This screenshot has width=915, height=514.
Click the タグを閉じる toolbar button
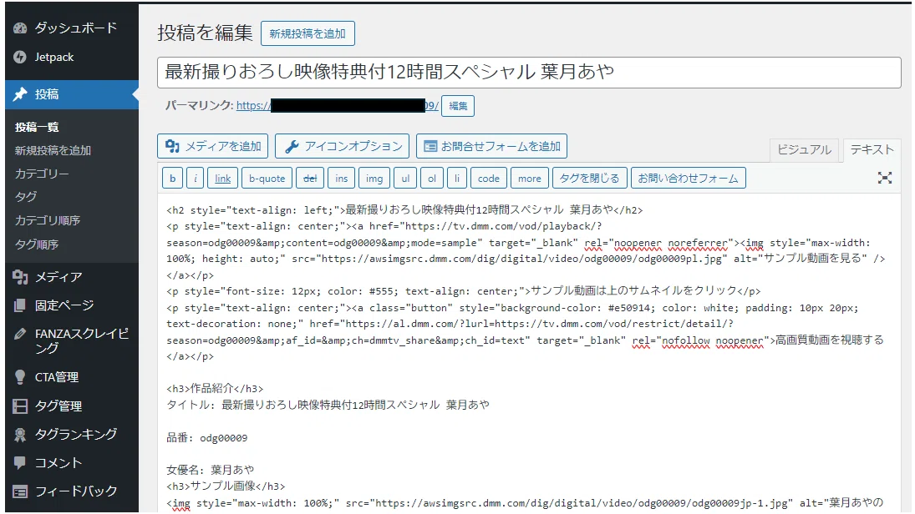point(589,179)
